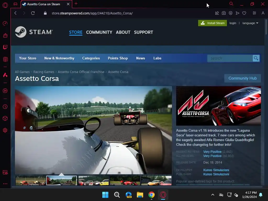Image resolution: width=268 pixels, height=201 pixels.
Task: Open the image gallery icon in sidebar
Action: pyautogui.click(x=5, y=172)
